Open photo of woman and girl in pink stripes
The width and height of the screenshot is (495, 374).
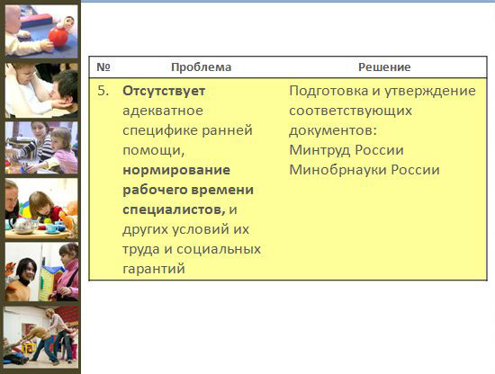[x=41, y=147]
